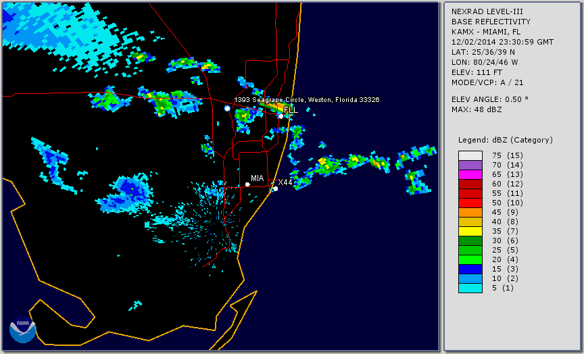Image resolution: width=584 pixels, height=354 pixels.
Task: Select the 70 dBZ purple legend swatch
Action: tap(470, 165)
